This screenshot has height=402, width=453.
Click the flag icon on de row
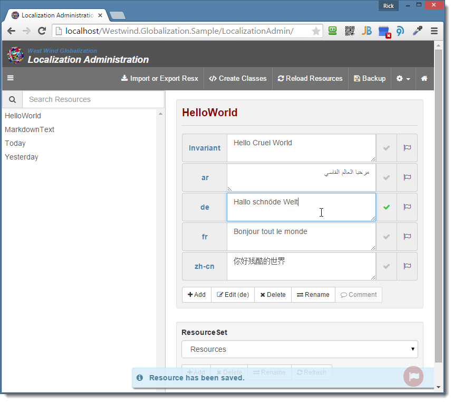407,207
